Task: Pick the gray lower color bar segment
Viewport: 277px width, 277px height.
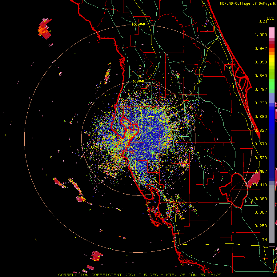Action: click(x=272, y=214)
